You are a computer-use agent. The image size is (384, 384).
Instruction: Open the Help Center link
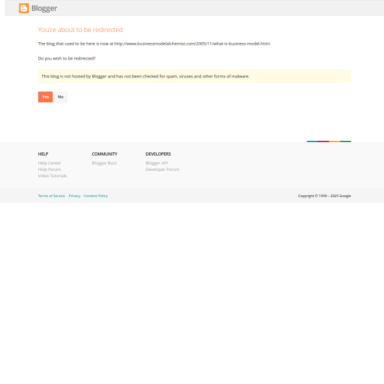point(49,163)
